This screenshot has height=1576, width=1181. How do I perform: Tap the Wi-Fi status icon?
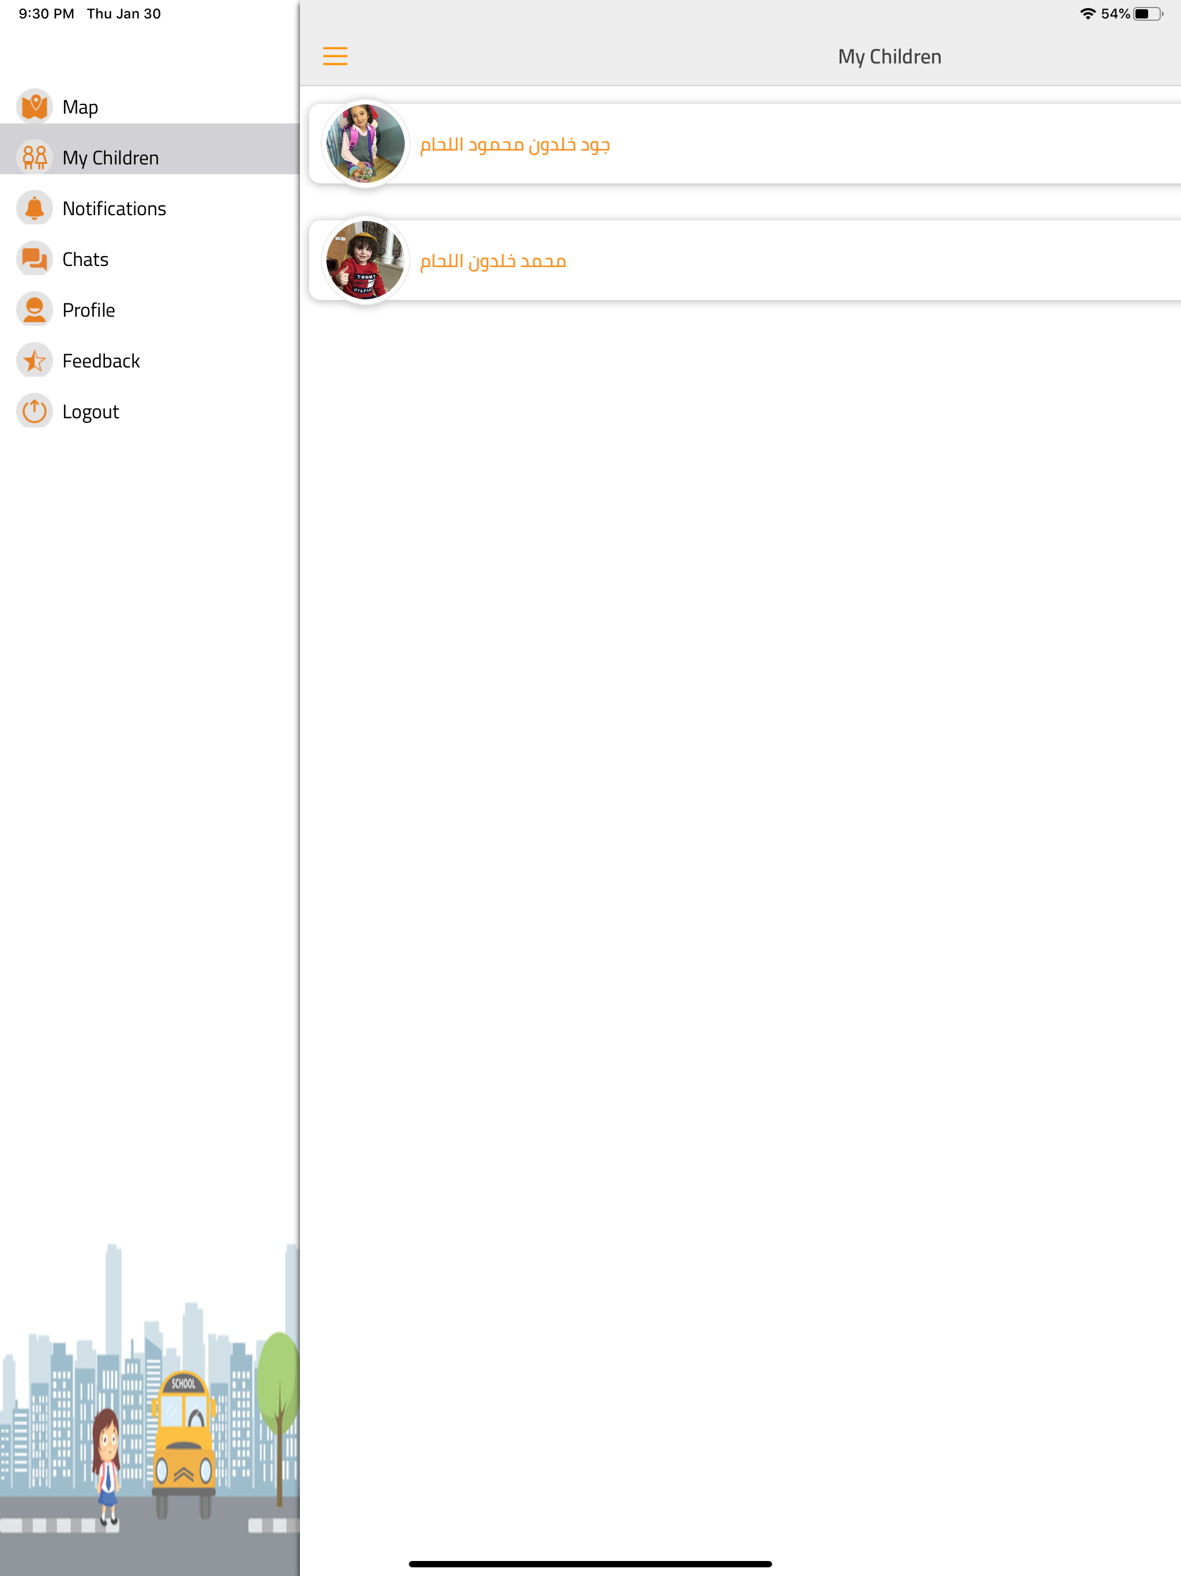[1088, 13]
